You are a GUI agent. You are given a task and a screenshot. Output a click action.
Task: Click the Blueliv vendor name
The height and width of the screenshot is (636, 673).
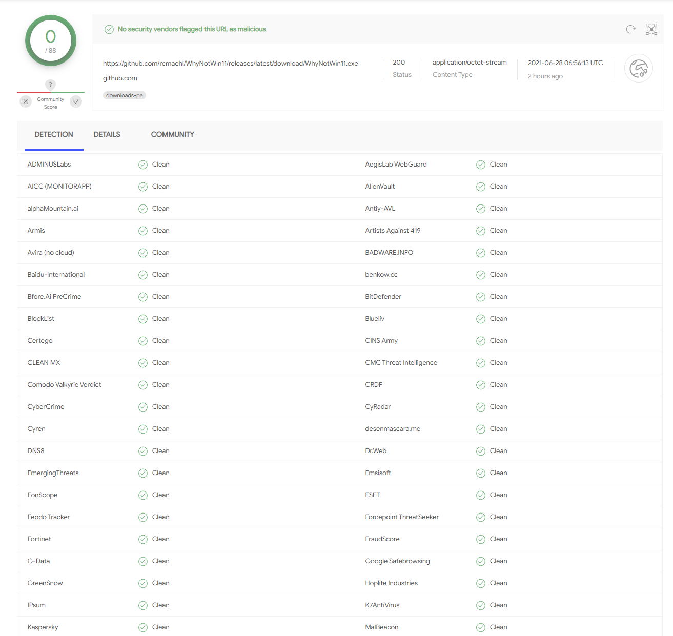pos(375,319)
